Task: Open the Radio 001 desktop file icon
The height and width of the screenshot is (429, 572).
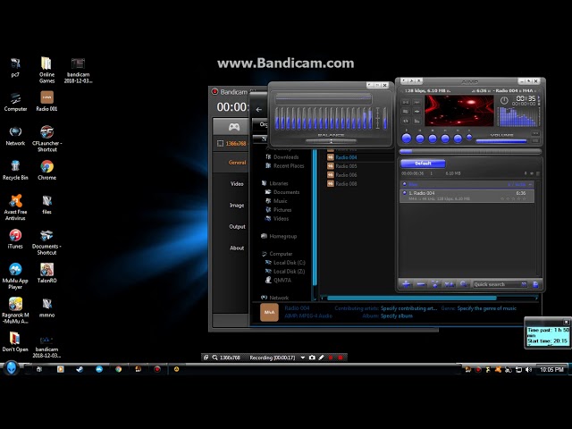Action: pos(46,101)
